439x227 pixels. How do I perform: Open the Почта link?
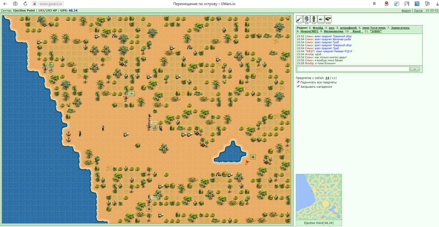pos(418,11)
